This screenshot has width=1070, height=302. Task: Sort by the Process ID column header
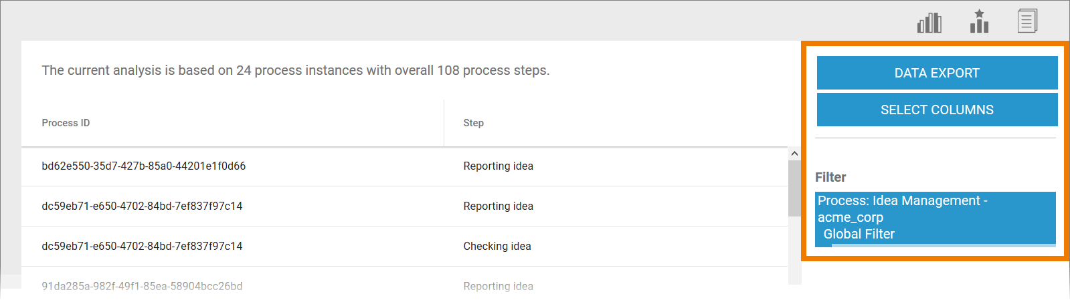click(66, 123)
